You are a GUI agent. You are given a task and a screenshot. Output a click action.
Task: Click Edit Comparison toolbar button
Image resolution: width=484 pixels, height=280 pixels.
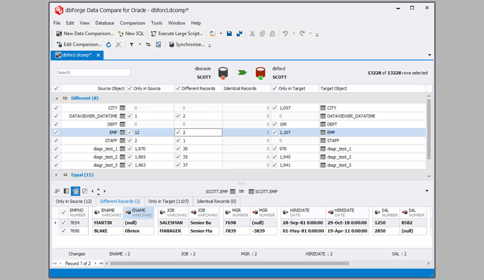(79, 45)
